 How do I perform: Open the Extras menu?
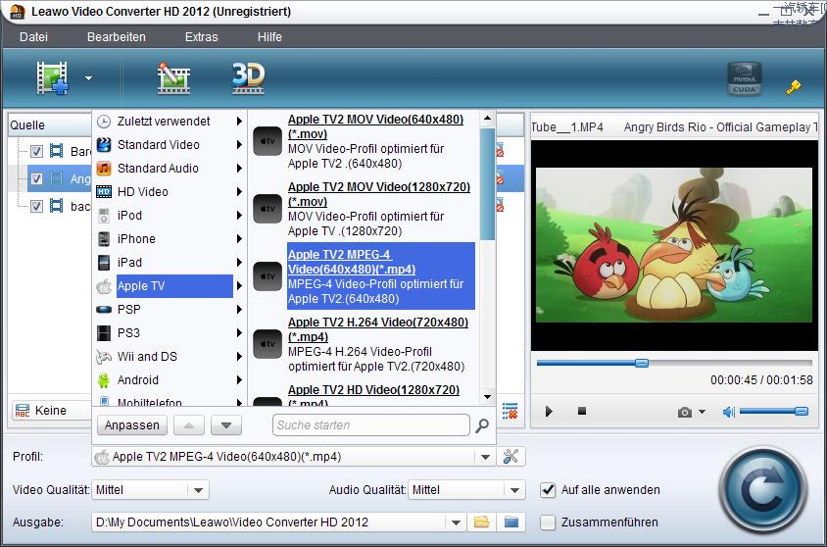(x=201, y=37)
